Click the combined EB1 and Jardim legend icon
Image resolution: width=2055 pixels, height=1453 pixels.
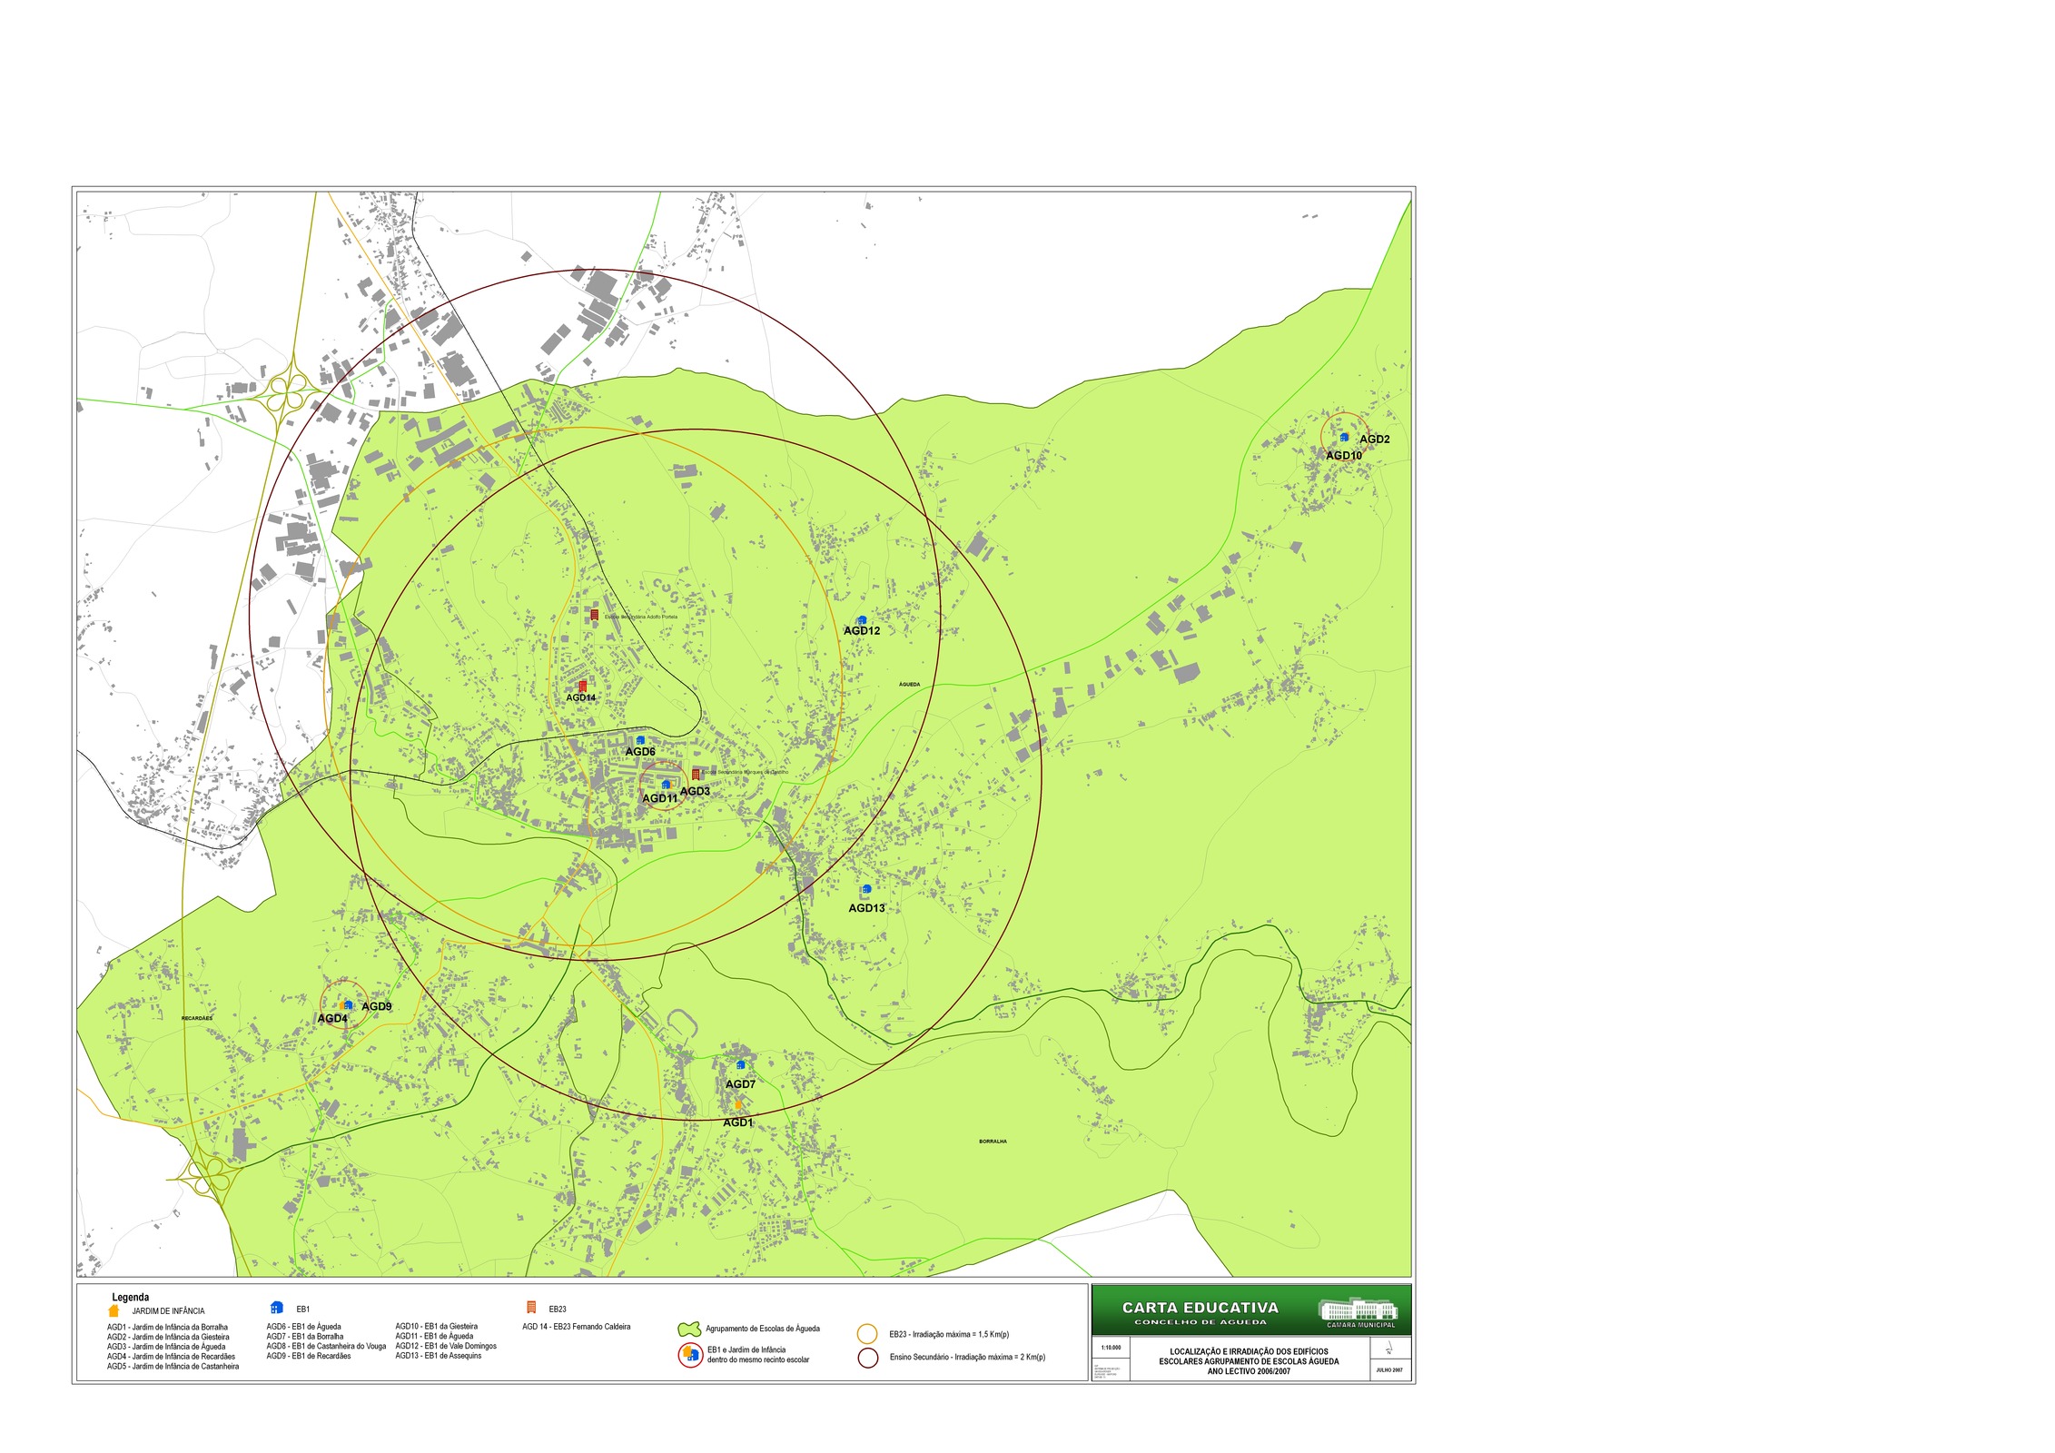pos(690,1355)
